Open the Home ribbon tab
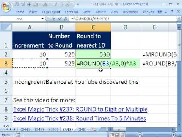 coord(19,12)
